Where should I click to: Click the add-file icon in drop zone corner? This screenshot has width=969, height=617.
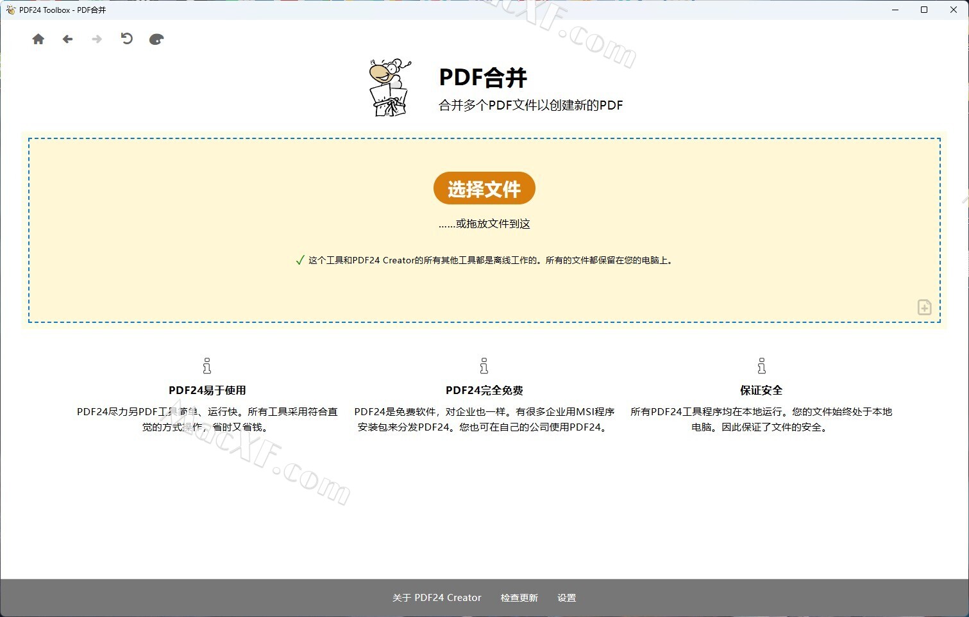point(924,307)
